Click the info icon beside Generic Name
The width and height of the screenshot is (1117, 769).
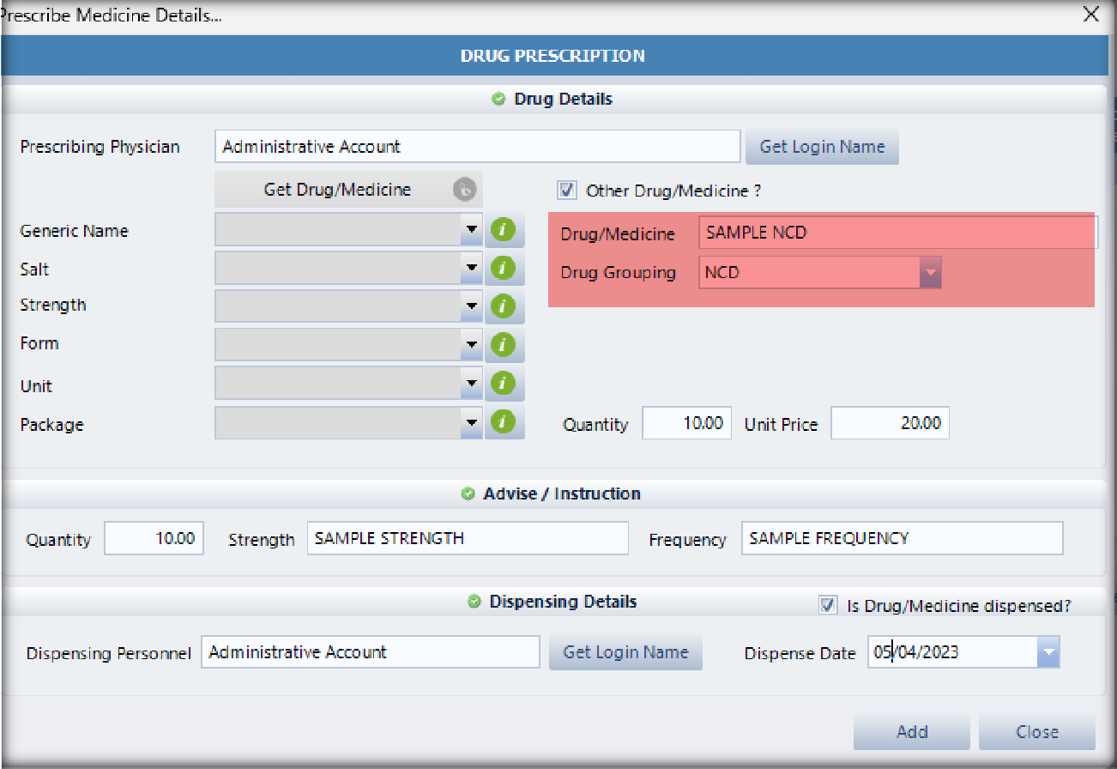click(x=504, y=231)
